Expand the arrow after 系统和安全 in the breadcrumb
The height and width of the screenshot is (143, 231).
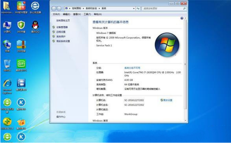coord(99,9)
